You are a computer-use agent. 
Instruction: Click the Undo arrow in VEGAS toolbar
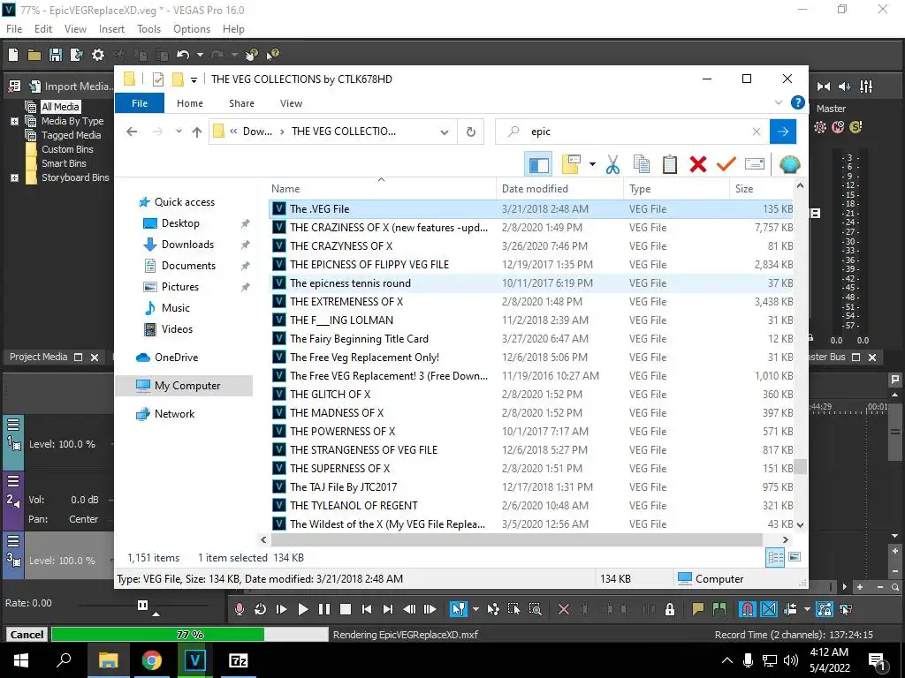tap(183, 55)
